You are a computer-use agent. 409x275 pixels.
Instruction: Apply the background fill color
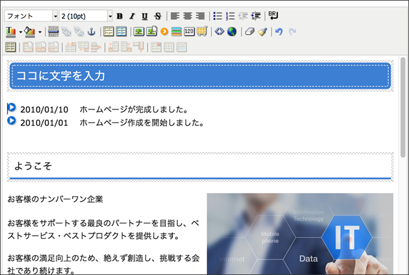(x=29, y=32)
